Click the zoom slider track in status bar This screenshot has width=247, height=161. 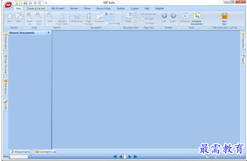227,157
